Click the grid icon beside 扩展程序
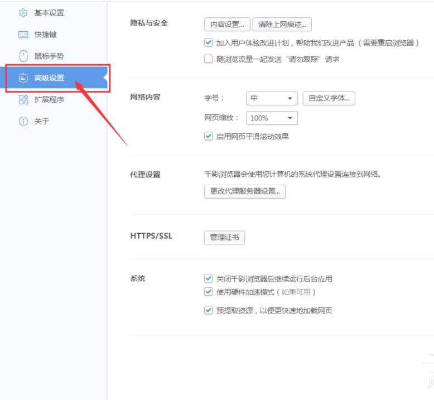The height and width of the screenshot is (400, 434). (x=23, y=100)
